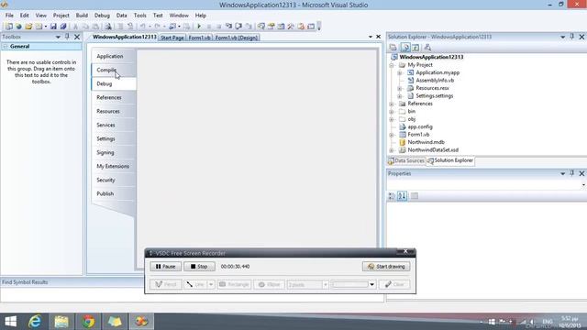587x330 pixels.
Task: Collapse the My Project node
Action: click(392, 65)
